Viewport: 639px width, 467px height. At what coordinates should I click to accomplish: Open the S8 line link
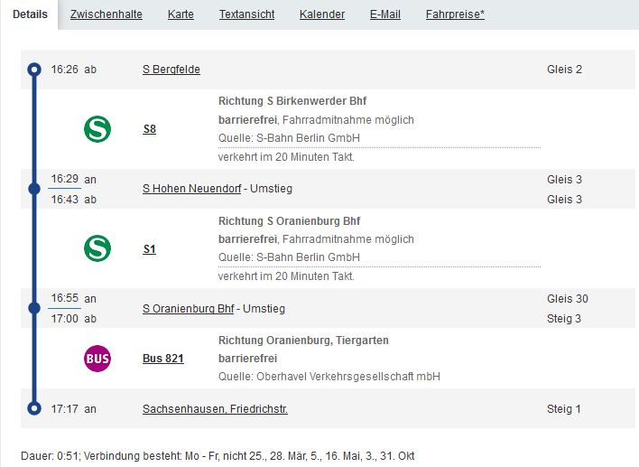coord(150,129)
